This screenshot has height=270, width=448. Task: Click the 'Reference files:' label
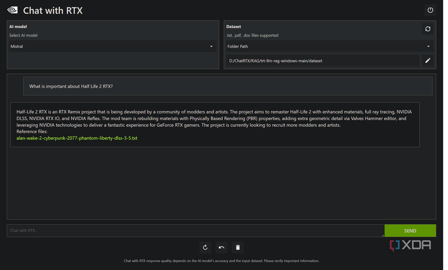click(x=31, y=131)
